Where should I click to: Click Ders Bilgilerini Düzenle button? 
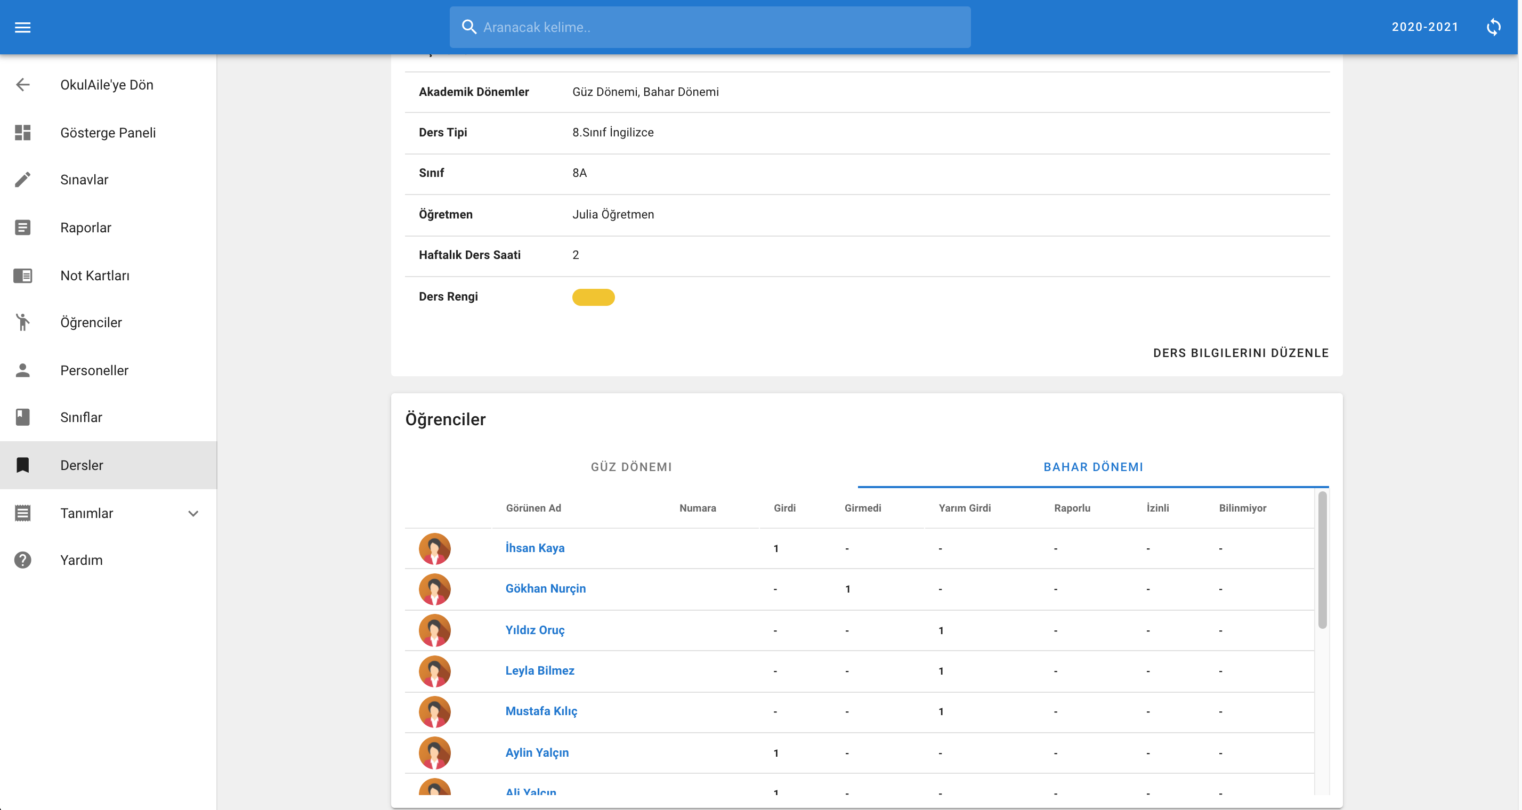[1241, 353]
